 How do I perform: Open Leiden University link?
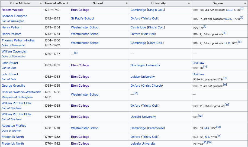pos(143,77)
